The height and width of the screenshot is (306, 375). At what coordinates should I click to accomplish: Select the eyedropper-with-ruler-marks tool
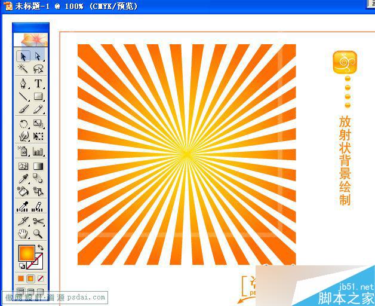coord(23,207)
